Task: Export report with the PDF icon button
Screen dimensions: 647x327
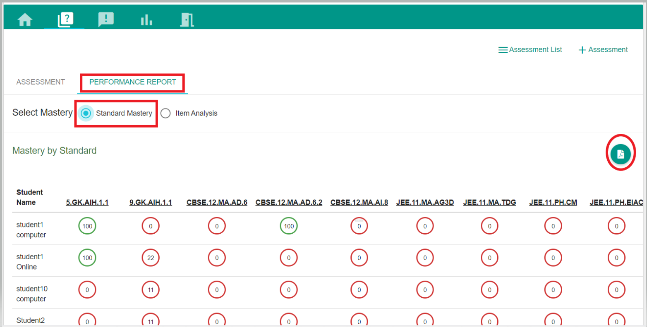Action: [621, 154]
